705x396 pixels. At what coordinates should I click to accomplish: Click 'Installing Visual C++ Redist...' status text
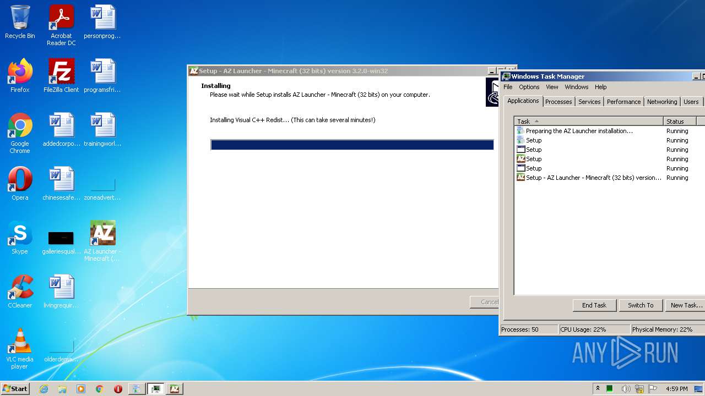[292, 120]
